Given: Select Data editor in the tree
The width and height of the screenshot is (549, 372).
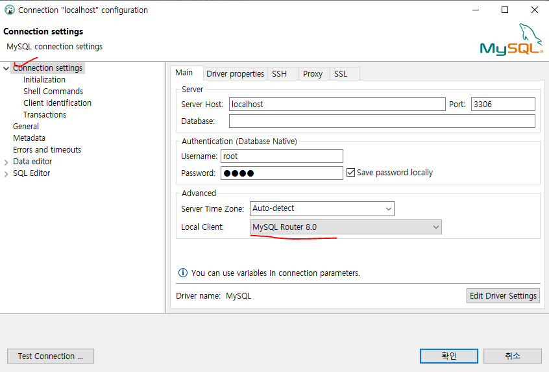Looking at the screenshot, I should (32, 162).
